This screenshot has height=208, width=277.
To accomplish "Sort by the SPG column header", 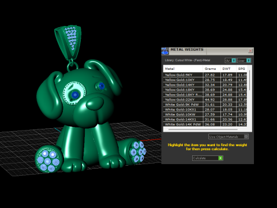I will tap(242, 69).
